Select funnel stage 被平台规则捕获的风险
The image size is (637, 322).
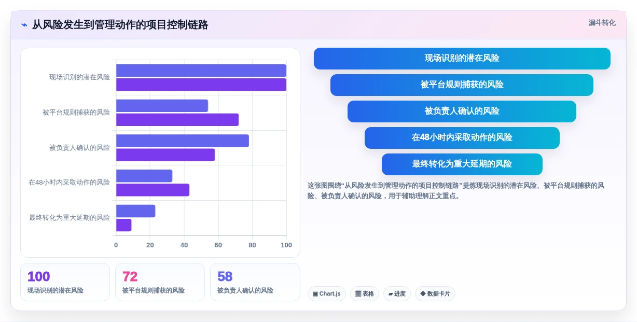pos(462,85)
